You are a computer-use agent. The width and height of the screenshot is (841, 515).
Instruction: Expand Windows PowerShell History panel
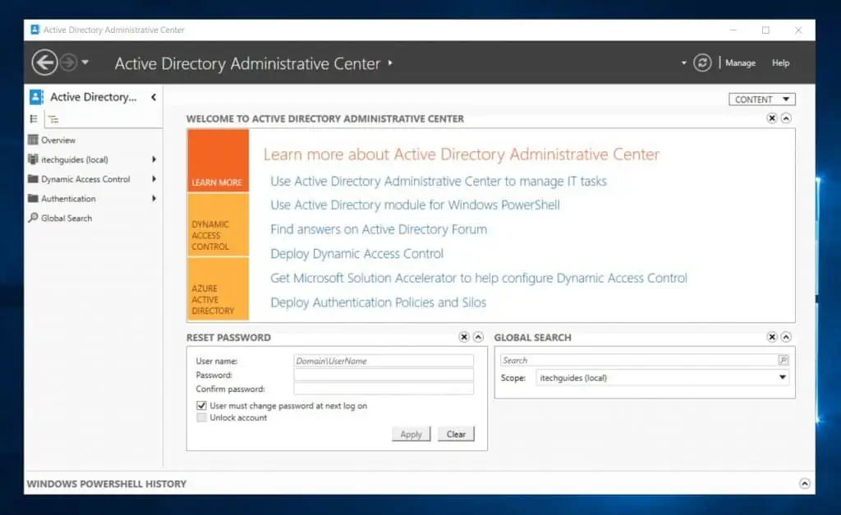click(x=805, y=483)
